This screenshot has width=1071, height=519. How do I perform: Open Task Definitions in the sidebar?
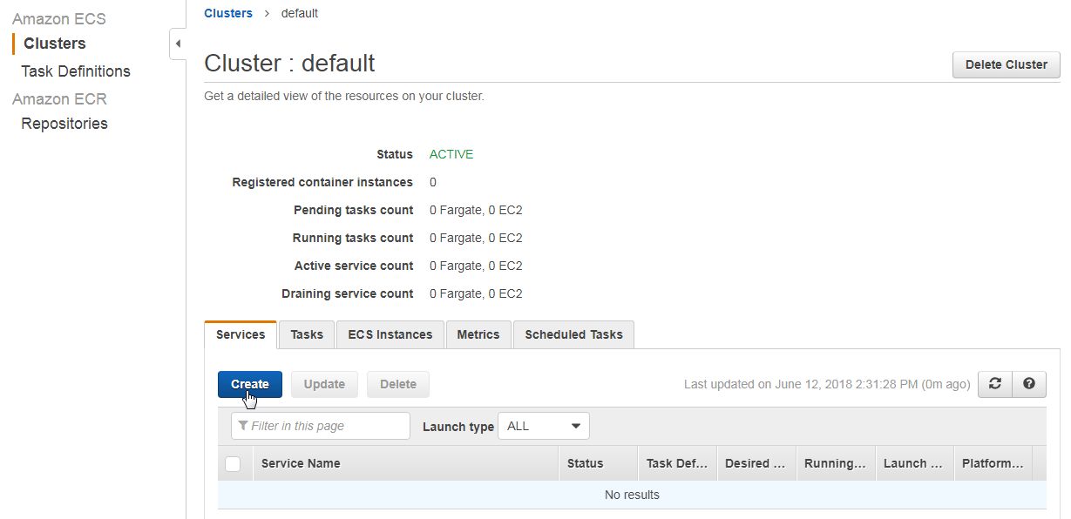point(76,71)
